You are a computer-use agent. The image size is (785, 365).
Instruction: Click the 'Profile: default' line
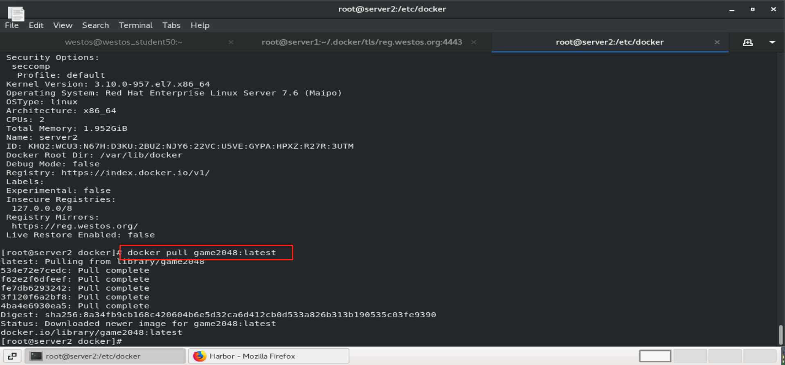coord(61,75)
